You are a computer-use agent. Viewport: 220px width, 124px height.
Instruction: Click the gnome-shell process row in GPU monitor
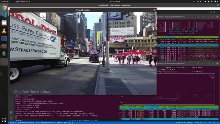[169, 117]
